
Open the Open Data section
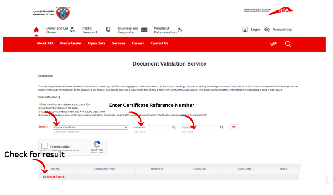pyautogui.click(x=97, y=44)
